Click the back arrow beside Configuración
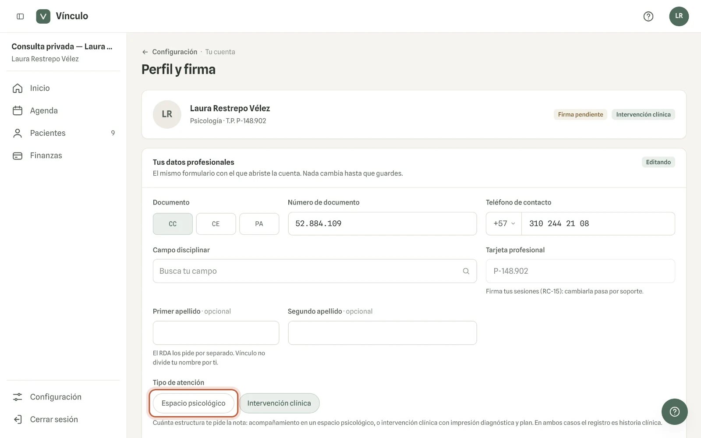701x438 pixels. pyautogui.click(x=145, y=52)
